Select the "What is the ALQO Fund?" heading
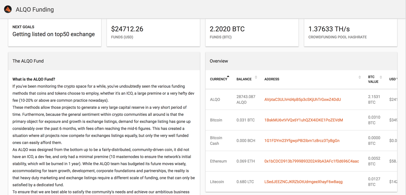406x195 pixels. (x=34, y=79)
